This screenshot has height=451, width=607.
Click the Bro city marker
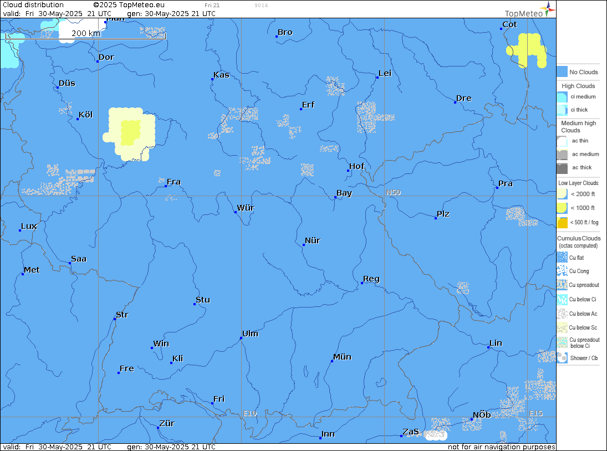(x=277, y=37)
